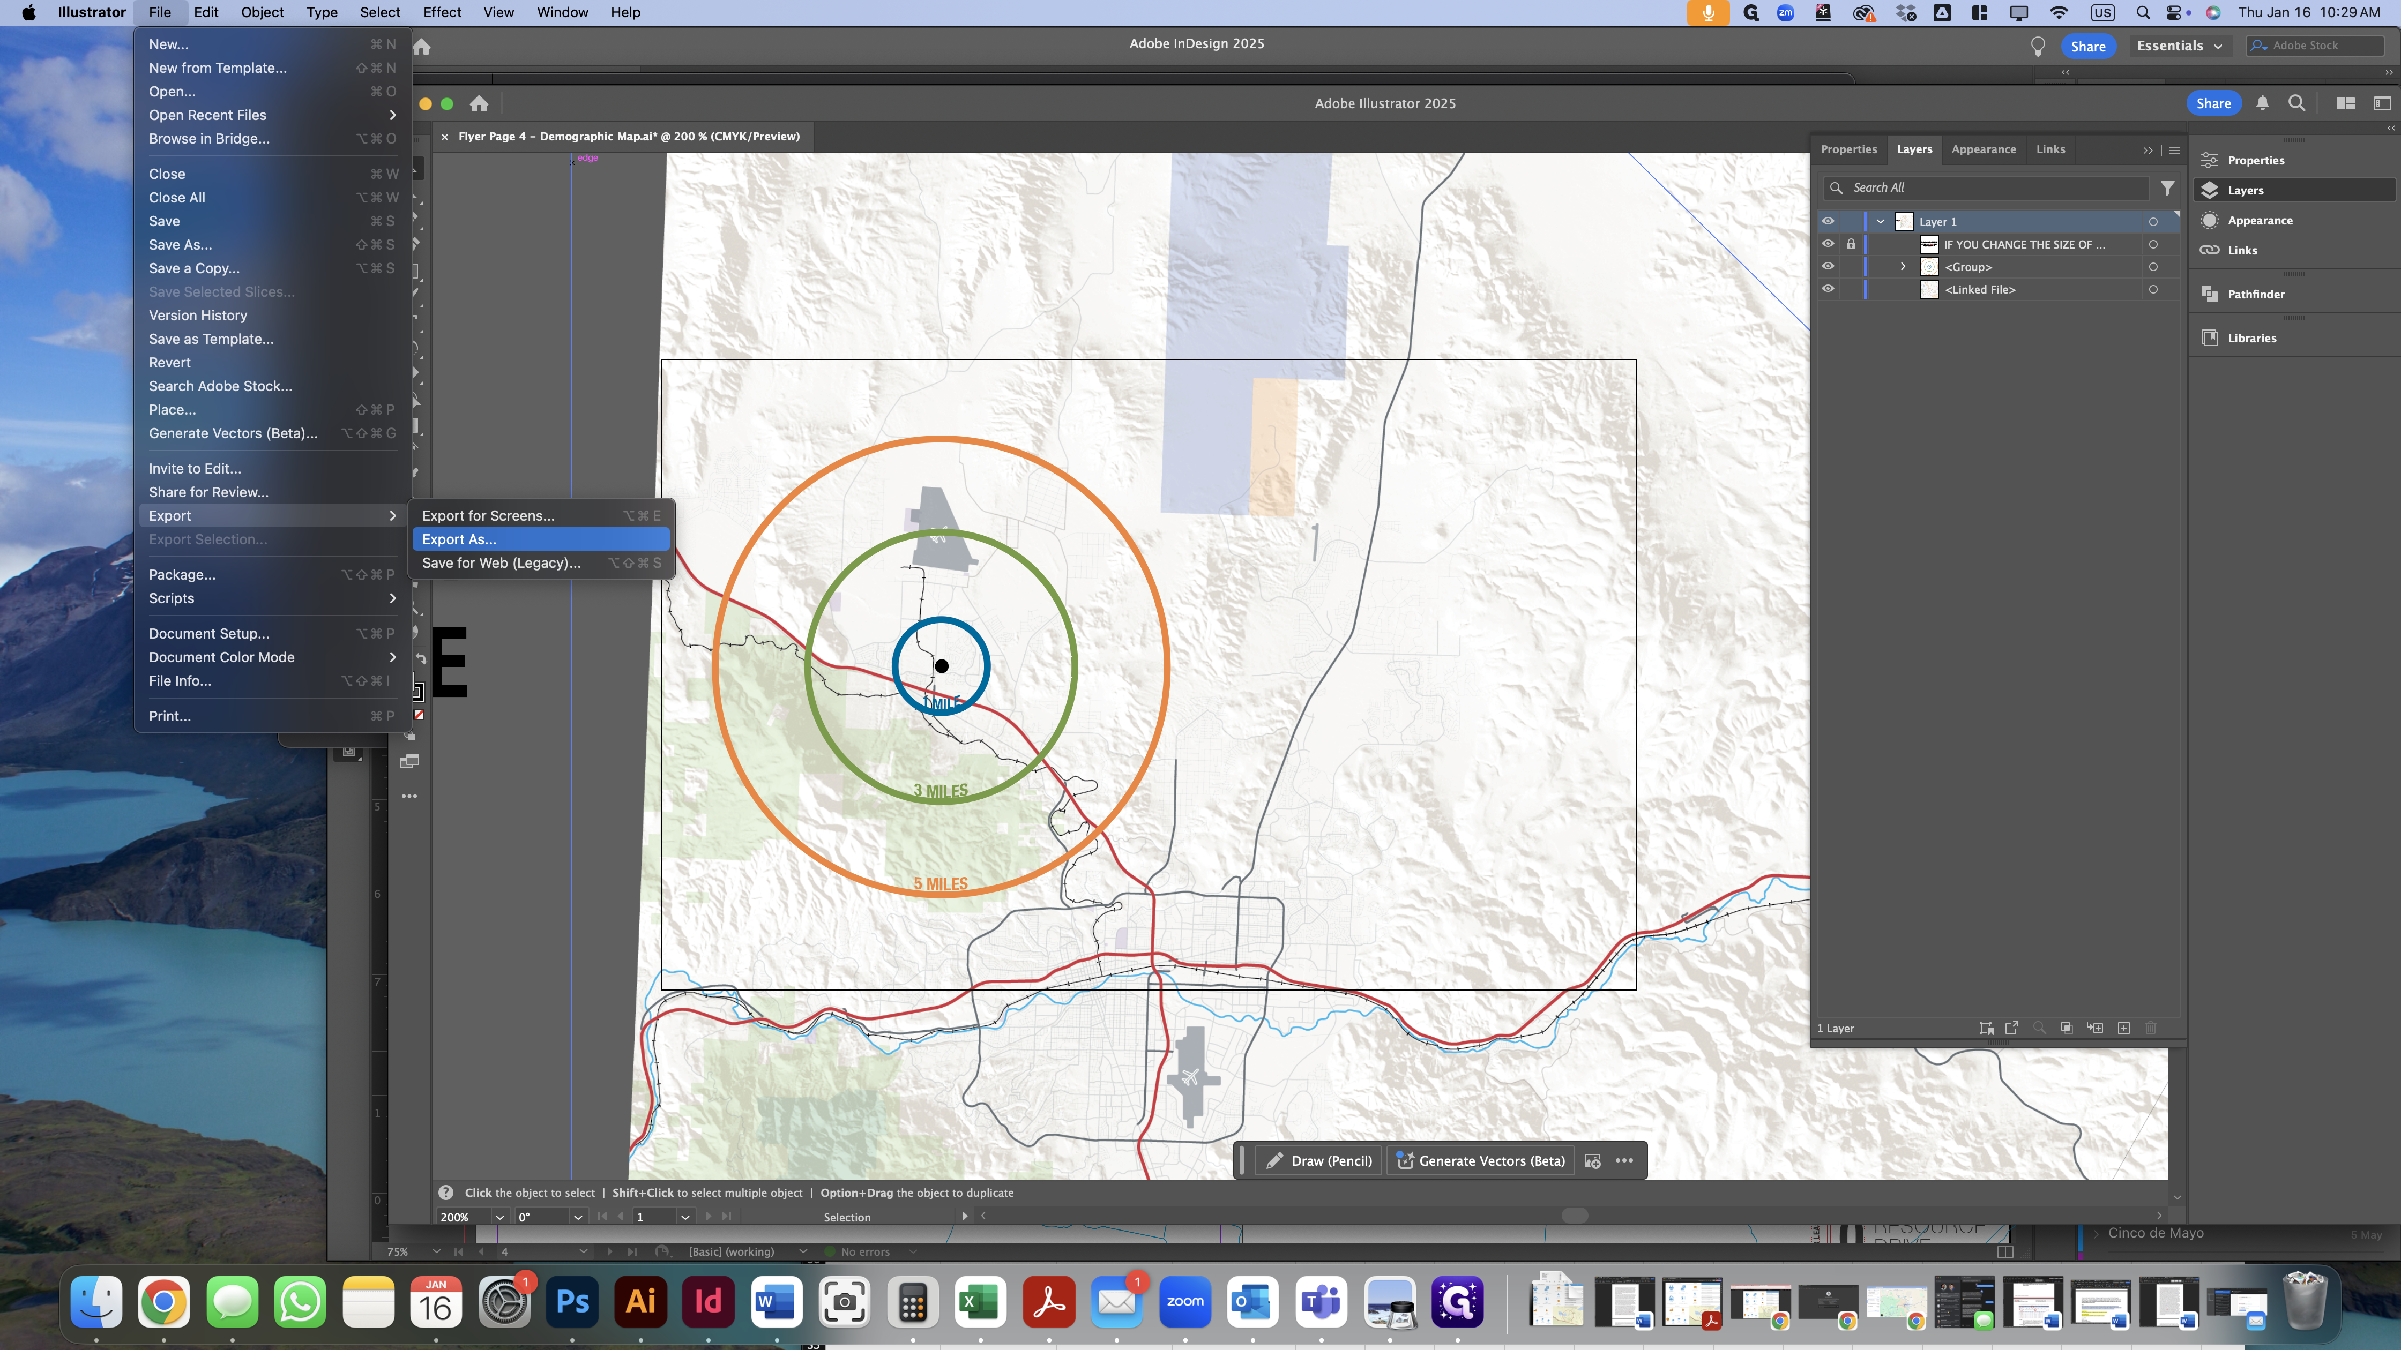Collapse Layers panel with double-arrow icon
Viewport: 2401px width, 1350px height.
pyautogui.click(x=2148, y=150)
